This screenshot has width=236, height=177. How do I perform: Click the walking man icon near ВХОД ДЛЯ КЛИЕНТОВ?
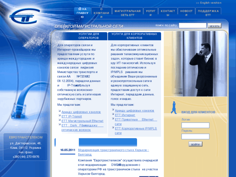click(x=174, y=107)
